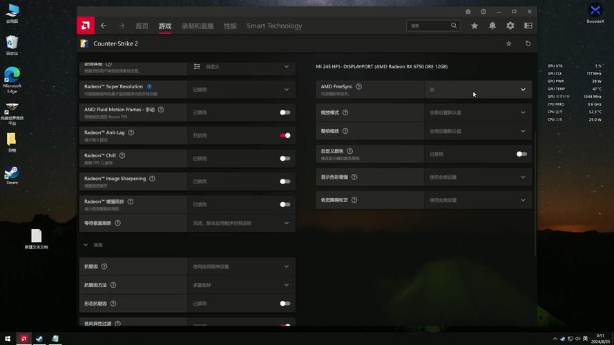Open Steam desktop shortcut
Image resolution: width=614 pixels, height=345 pixels.
point(12,175)
